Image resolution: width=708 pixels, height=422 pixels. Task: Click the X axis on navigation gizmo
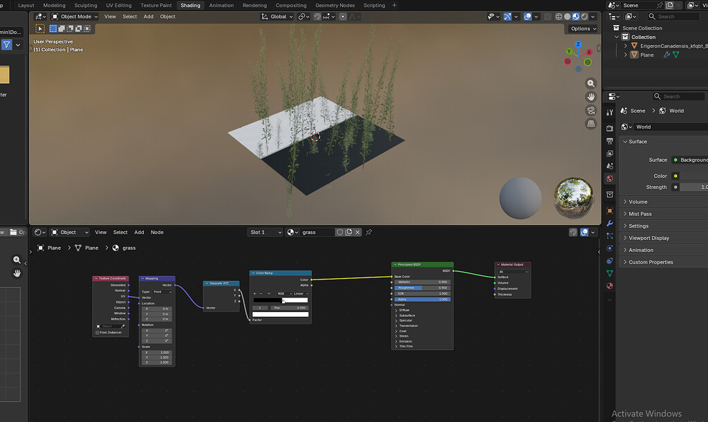click(x=589, y=53)
